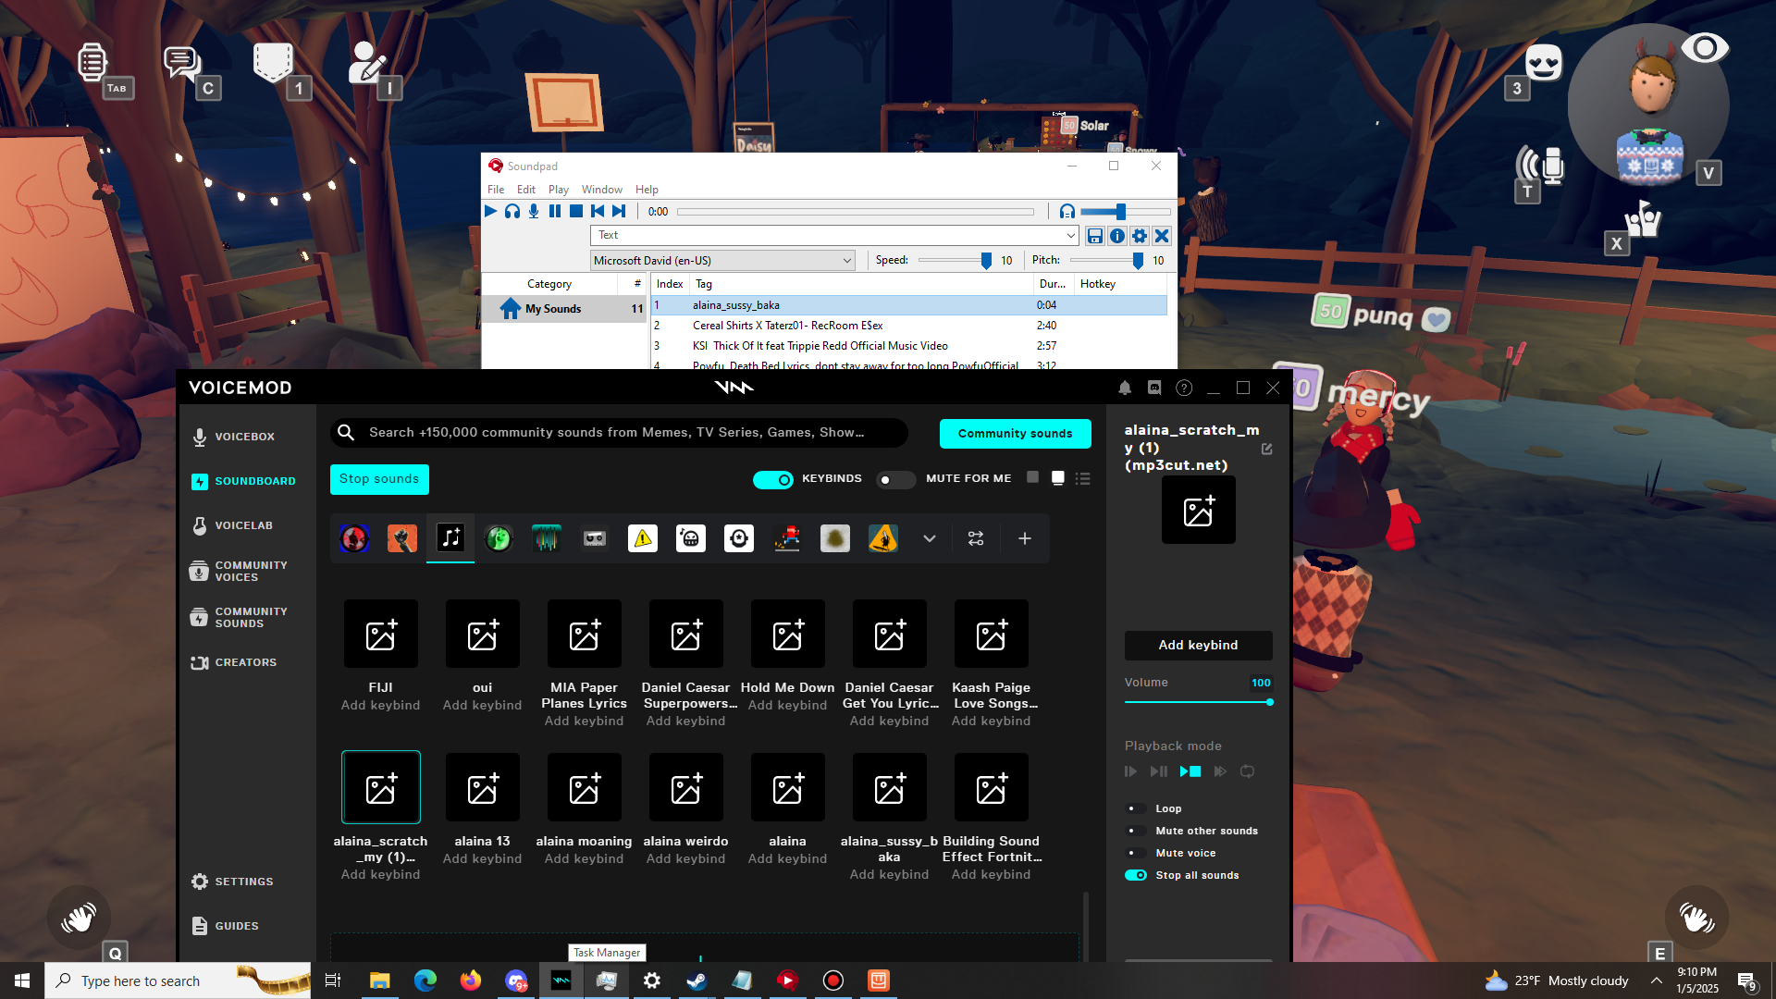Select the warning sign soundboard category
Image resolution: width=1776 pixels, height=999 pixels.
click(x=643, y=538)
